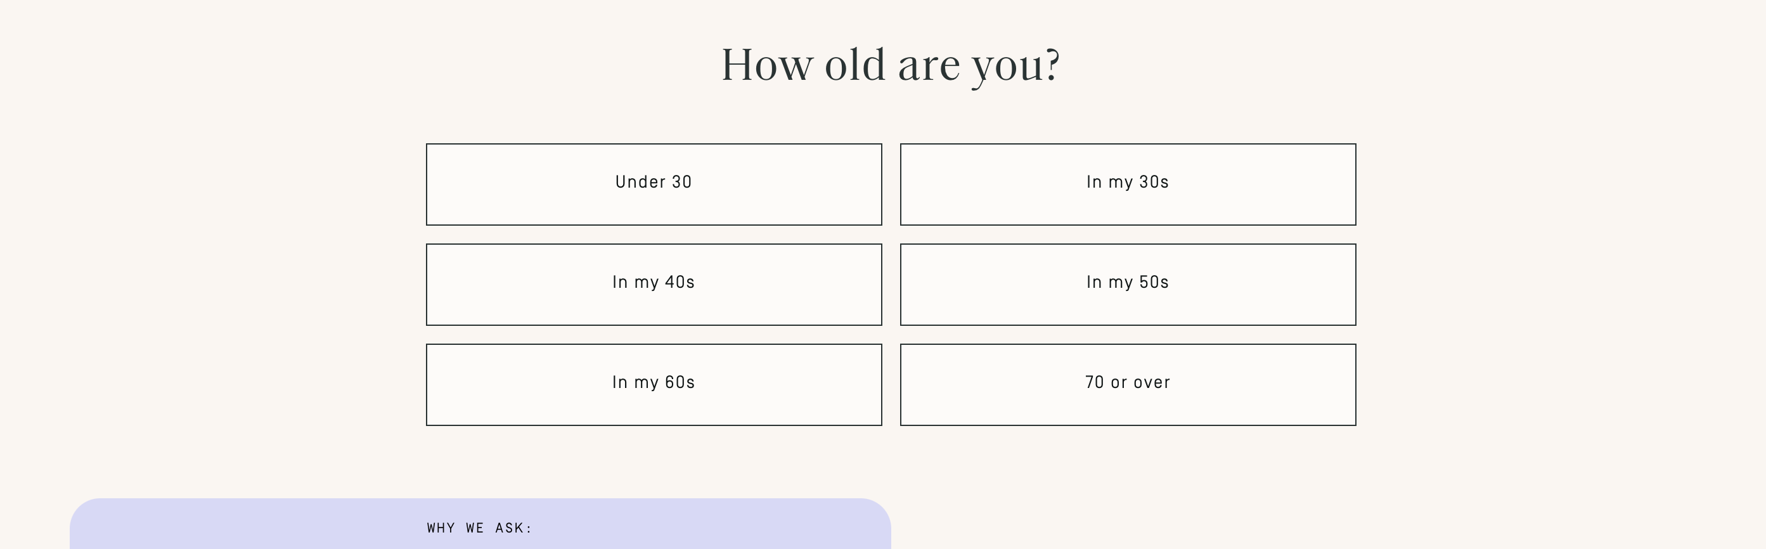Pick the "In my 40s" answer
Screen dimensions: 1766x549
pos(654,284)
